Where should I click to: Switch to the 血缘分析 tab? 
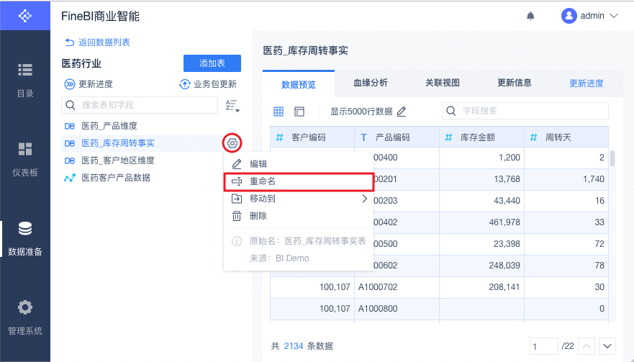[x=371, y=83]
